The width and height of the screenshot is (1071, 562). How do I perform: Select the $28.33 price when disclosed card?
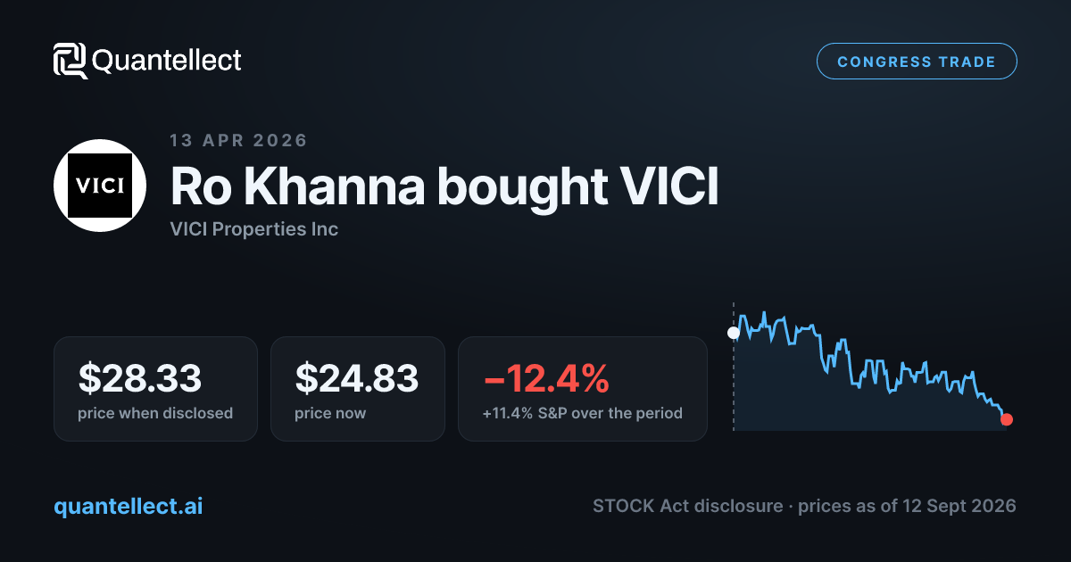click(x=155, y=388)
